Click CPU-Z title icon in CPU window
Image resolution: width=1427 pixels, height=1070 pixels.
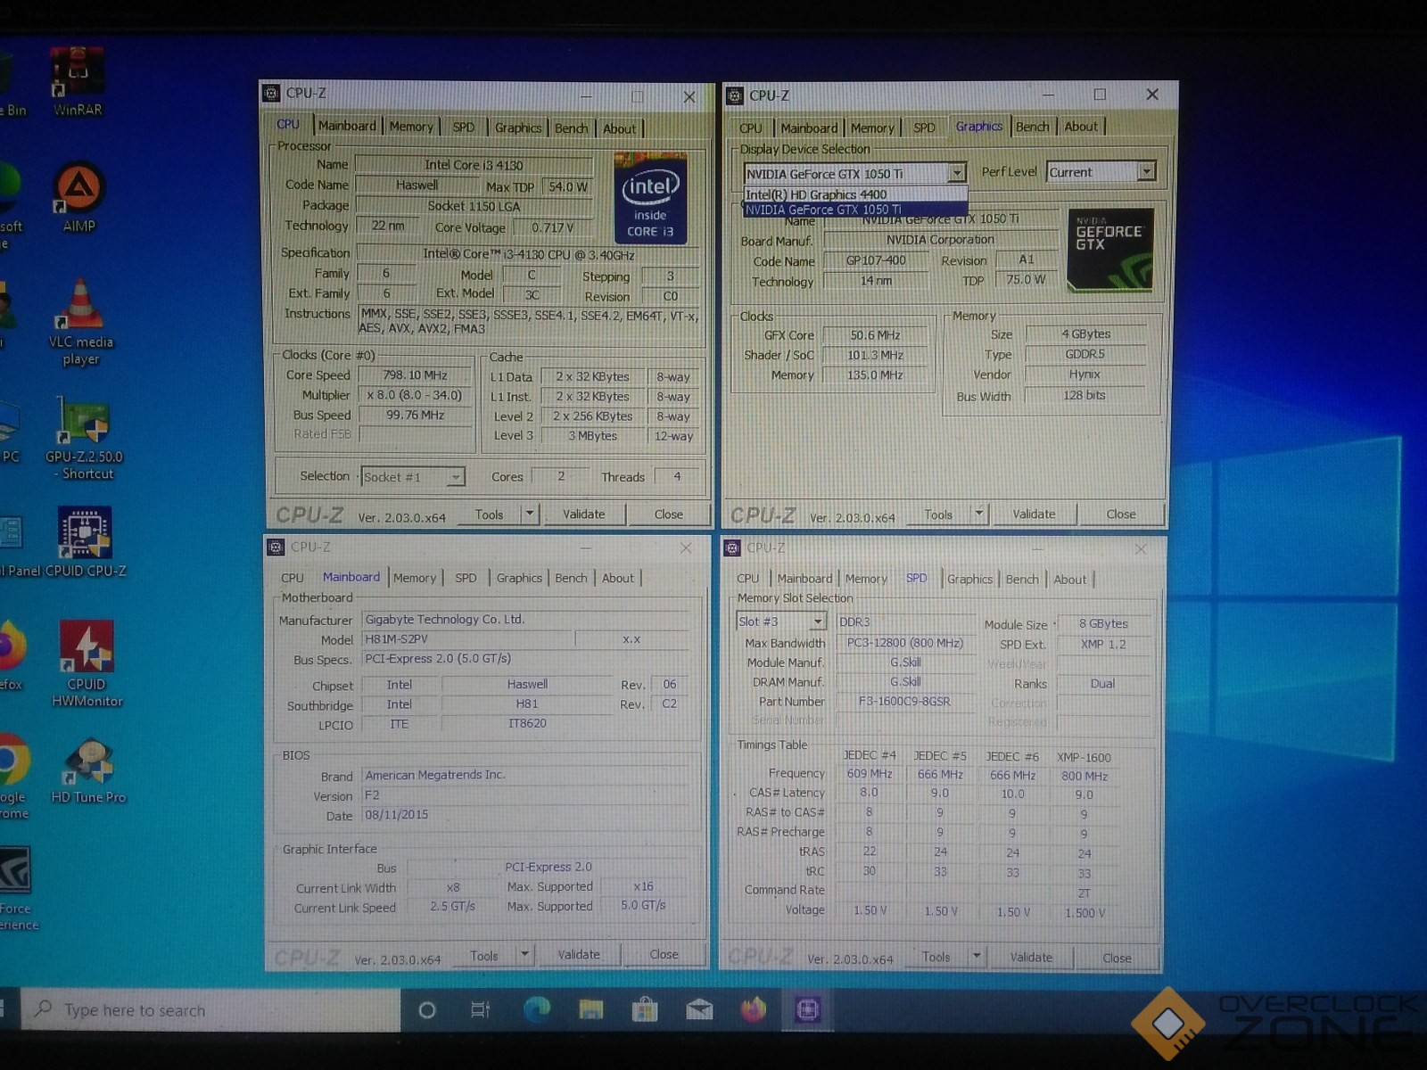click(x=271, y=93)
